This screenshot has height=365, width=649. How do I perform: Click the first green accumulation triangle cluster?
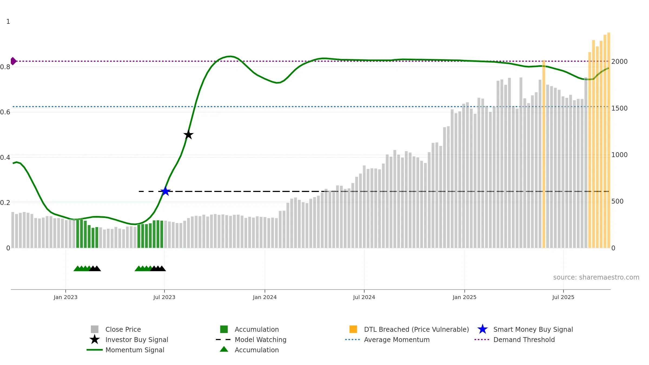(x=82, y=268)
